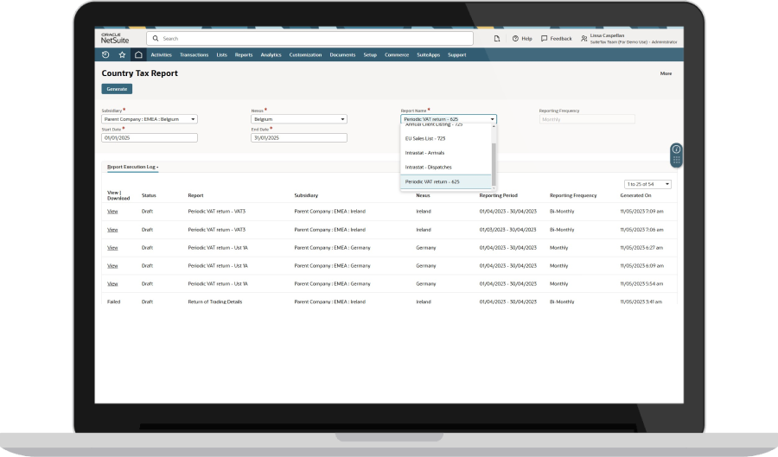Select Intrastat - Arrivals from list
778x457 pixels.
tap(424, 153)
